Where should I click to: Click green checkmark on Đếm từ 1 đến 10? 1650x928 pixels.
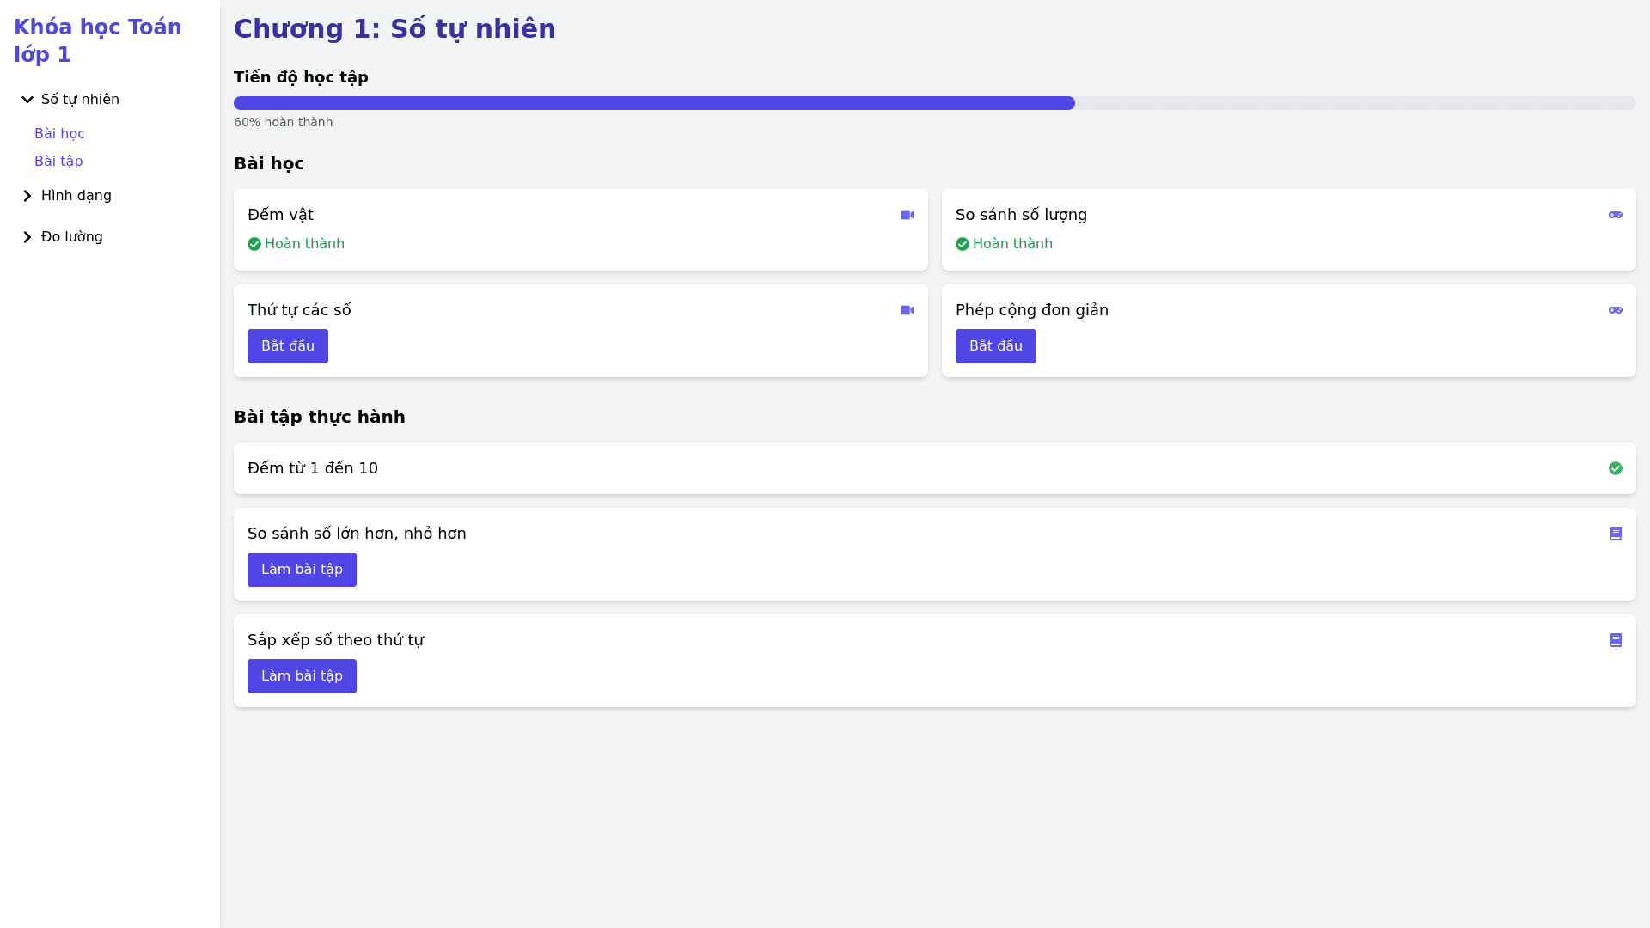coord(1615,468)
